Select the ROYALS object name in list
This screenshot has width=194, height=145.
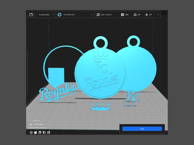[38, 124]
